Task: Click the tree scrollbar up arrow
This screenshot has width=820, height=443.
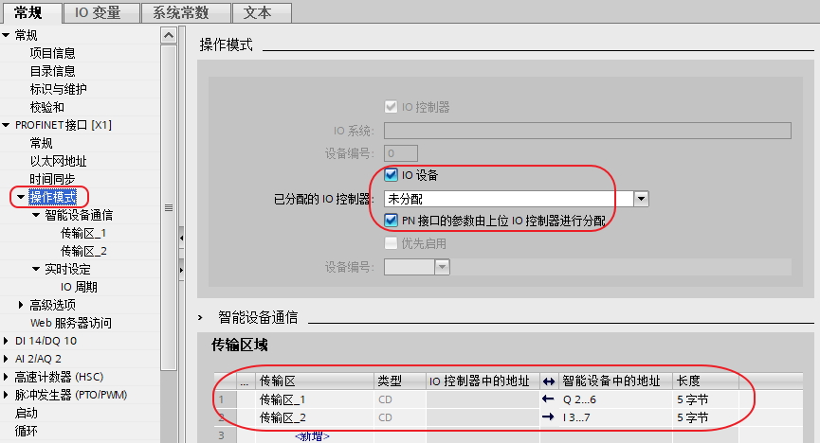Action: coord(169,36)
